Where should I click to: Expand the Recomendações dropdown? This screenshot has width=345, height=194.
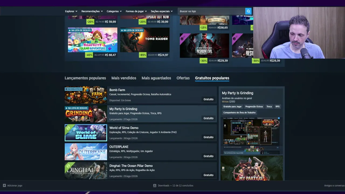coord(92,11)
